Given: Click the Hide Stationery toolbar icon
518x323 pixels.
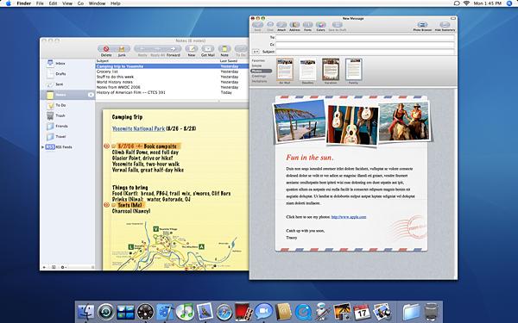Looking at the screenshot, I should [445, 25].
